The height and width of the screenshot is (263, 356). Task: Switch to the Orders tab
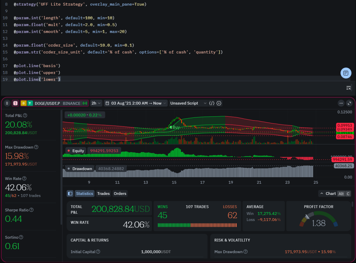pyautogui.click(x=120, y=194)
